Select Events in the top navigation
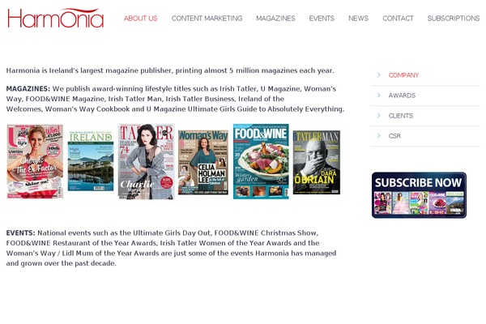 tap(322, 19)
